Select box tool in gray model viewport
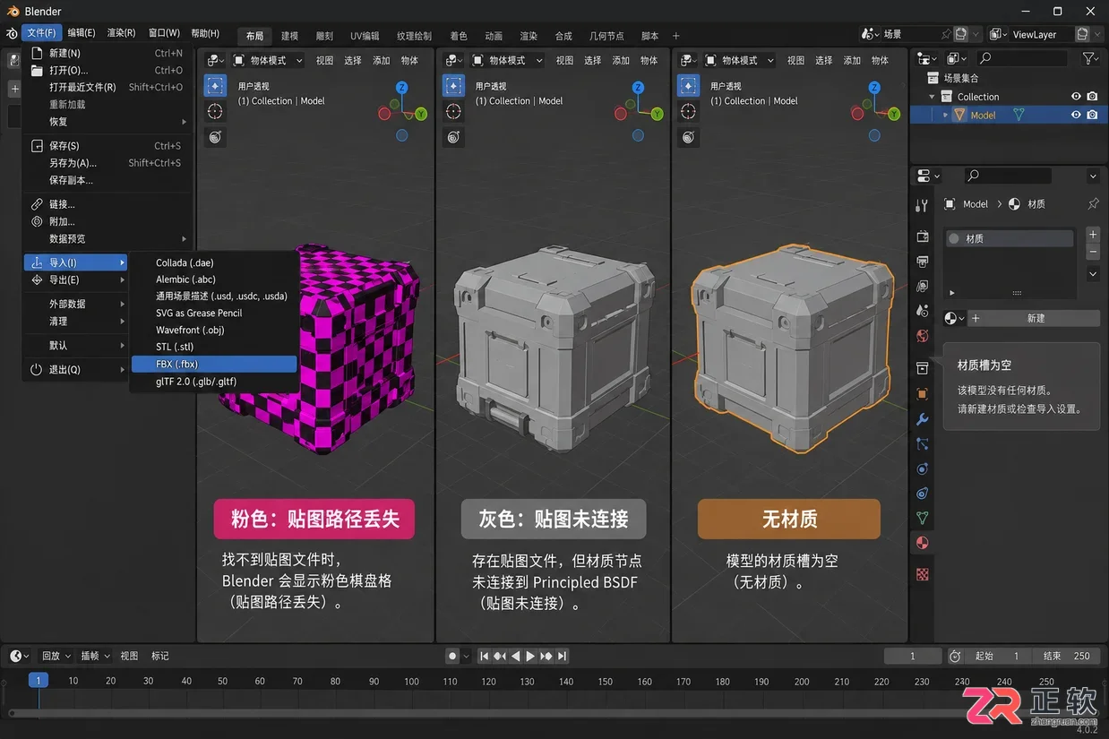The width and height of the screenshot is (1109, 739). [454, 86]
